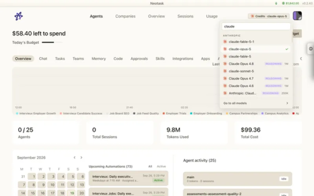Switch to the Apps tab
This screenshot has width=314, height=196.
point(205,58)
